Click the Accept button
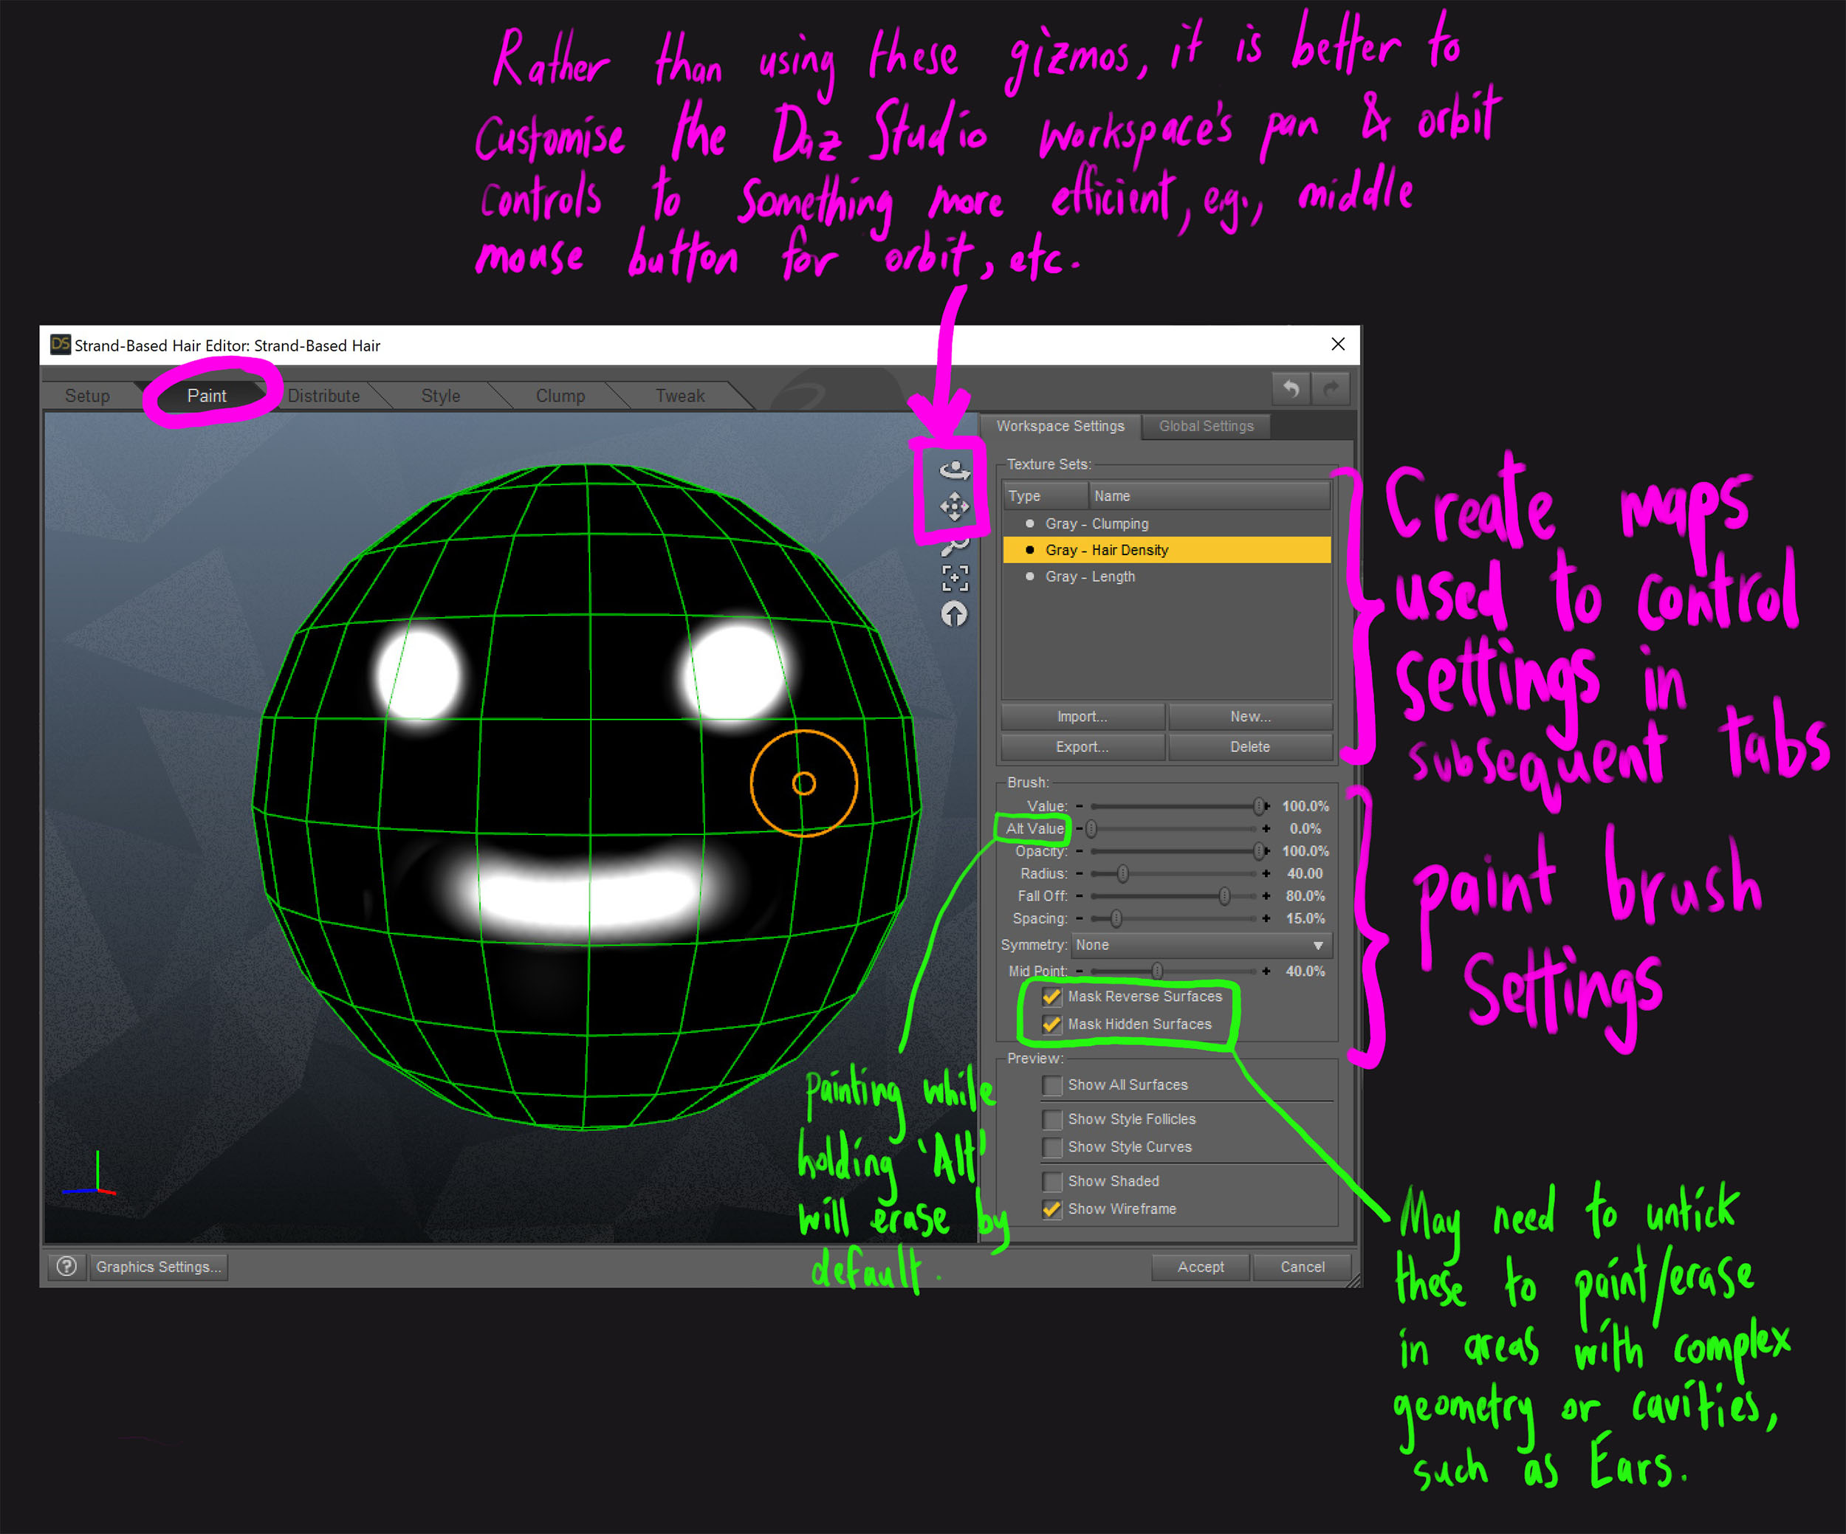The width and height of the screenshot is (1846, 1534). (x=1200, y=1266)
